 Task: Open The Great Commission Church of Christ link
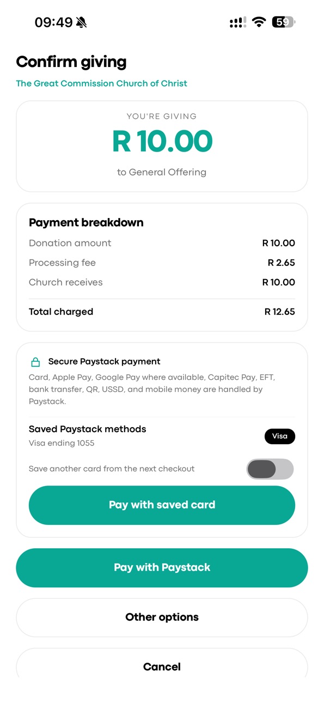pos(101,83)
